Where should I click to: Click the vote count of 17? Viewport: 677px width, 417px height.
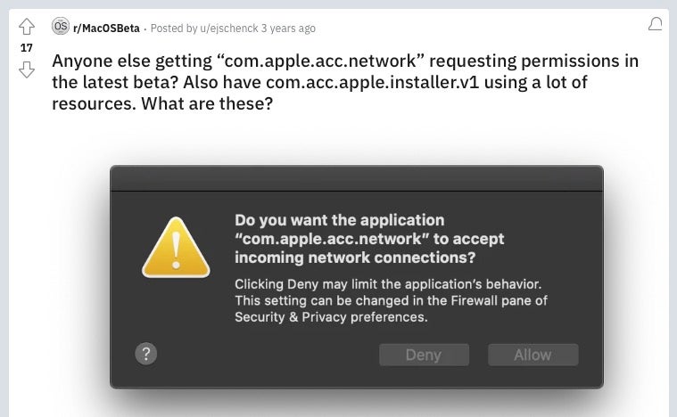click(x=27, y=48)
